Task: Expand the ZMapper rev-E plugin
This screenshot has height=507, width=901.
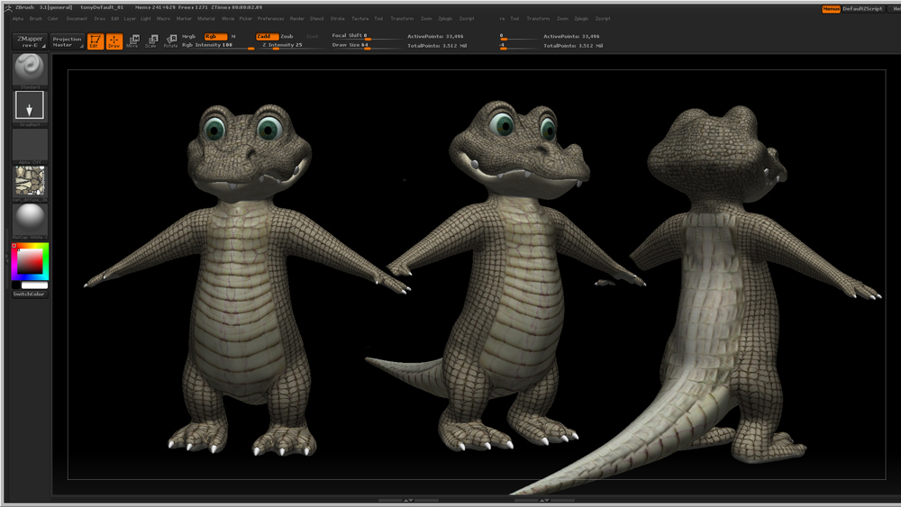Action: coord(30,41)
